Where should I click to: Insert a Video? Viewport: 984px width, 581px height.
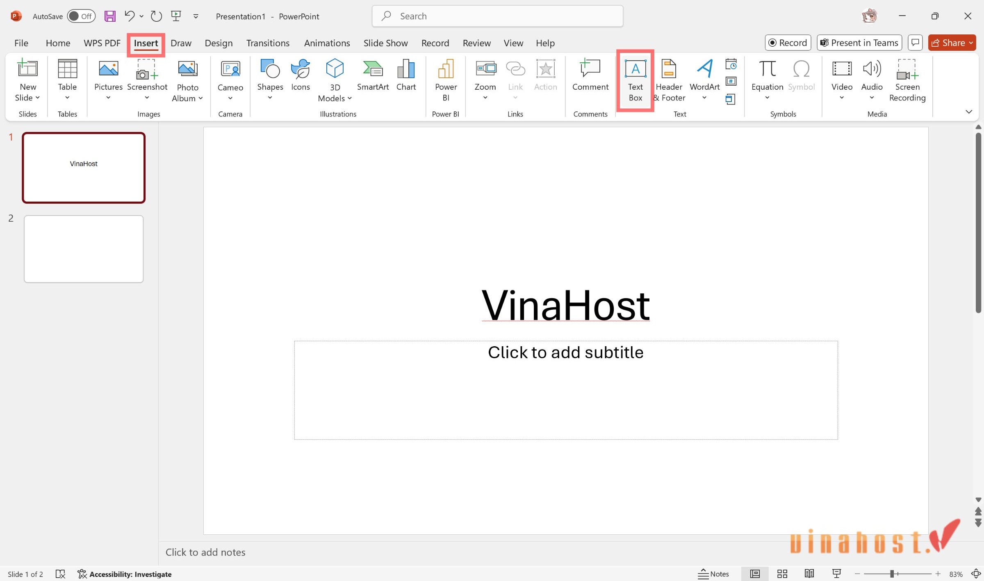tap(842, 80)
